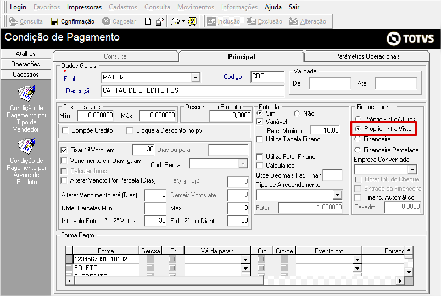The image size is (441, 296).
Task: Open Válida para dropdown in BOLETO row
Action: pyautogui.click(x=245, y=268)
